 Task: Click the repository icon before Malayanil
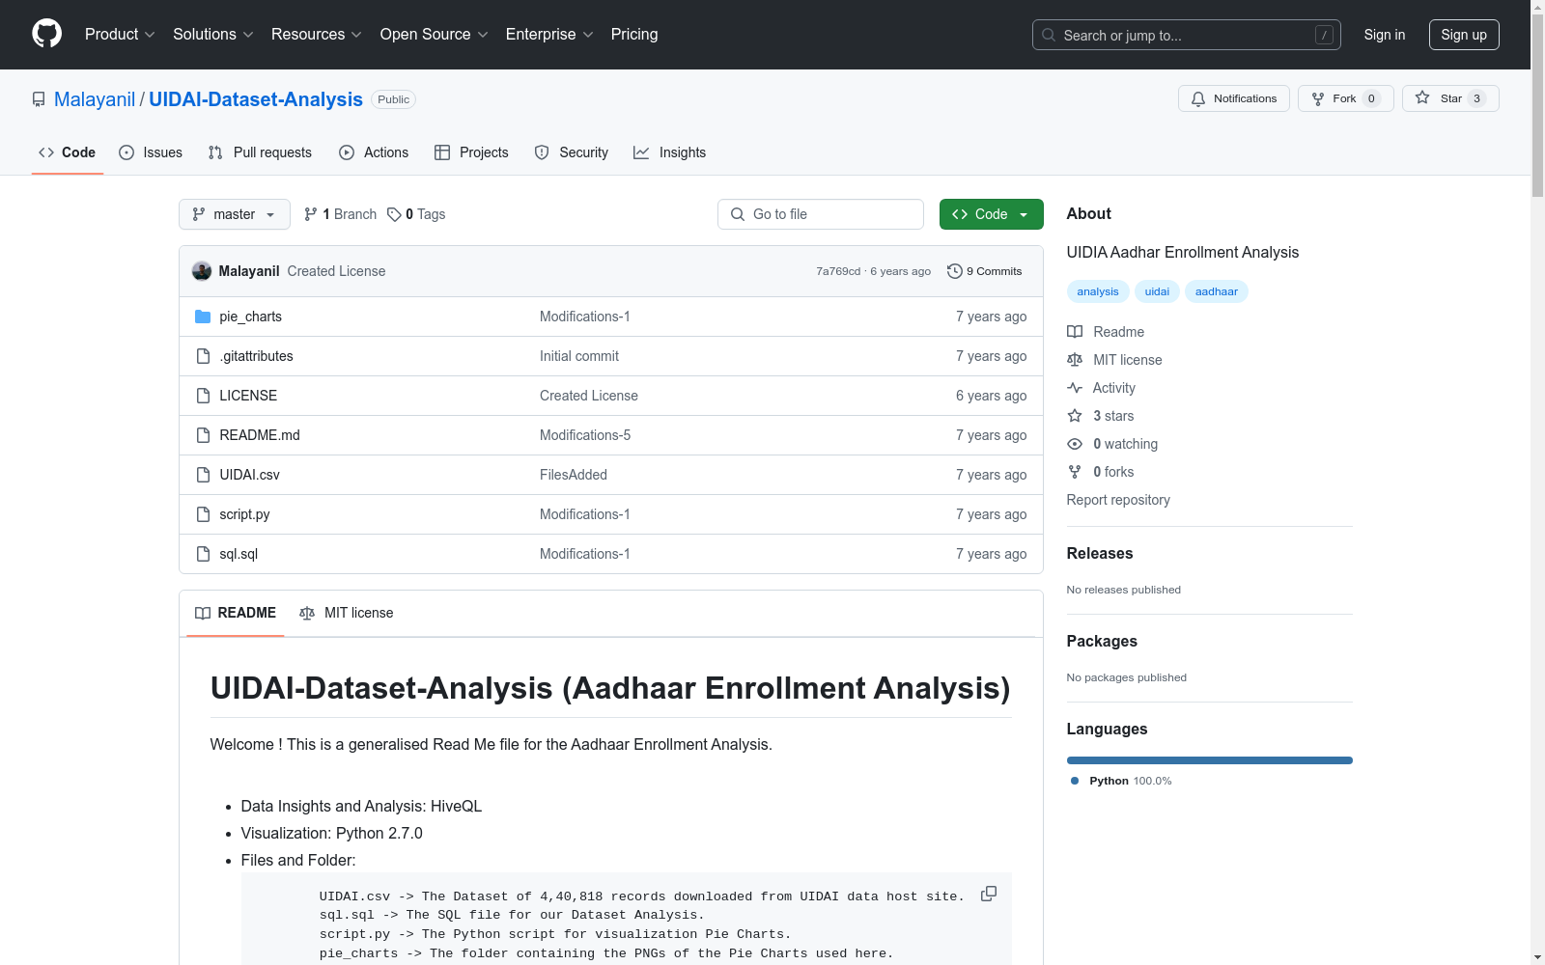point(39,99)
